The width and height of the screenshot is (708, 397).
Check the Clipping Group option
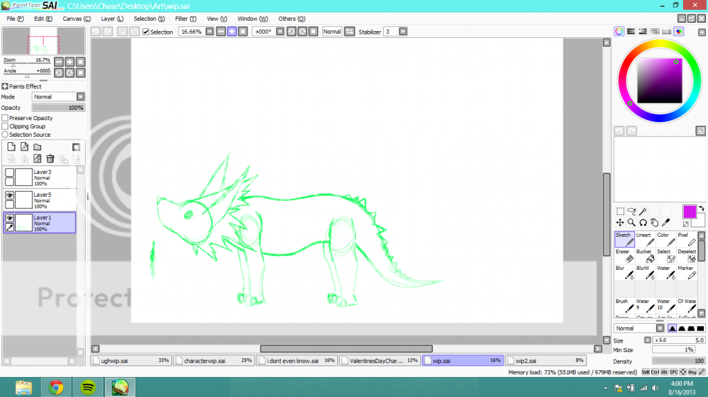coord(5,126)
